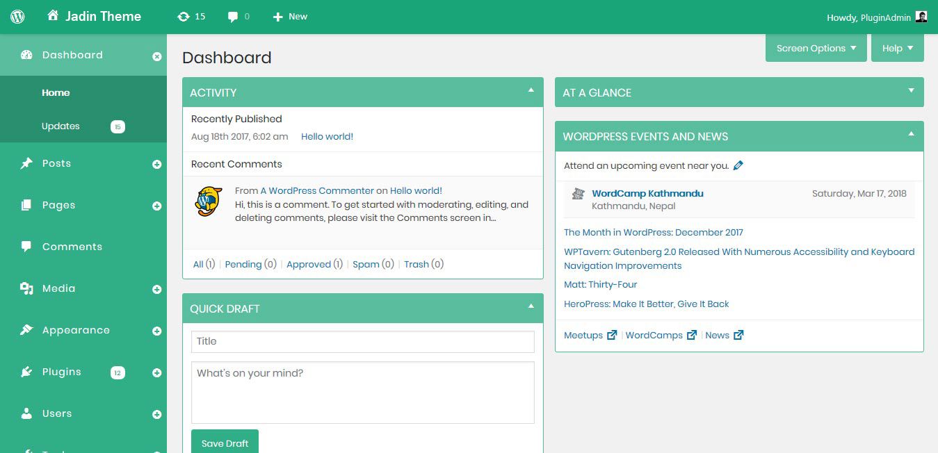Open the Screen Options dropdown
This screenshot has width=938, height=453.
pos(816,48)
